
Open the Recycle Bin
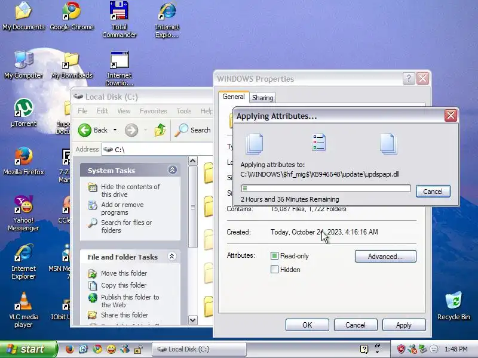454,305
